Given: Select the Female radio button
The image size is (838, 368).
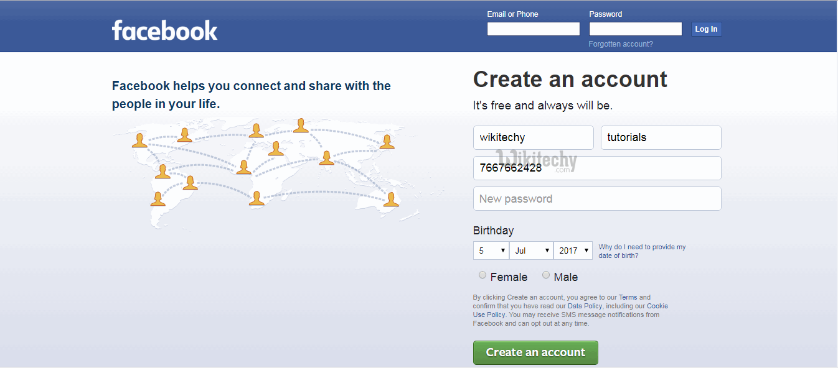Looking at the screenshot, I should pos(483,275).
